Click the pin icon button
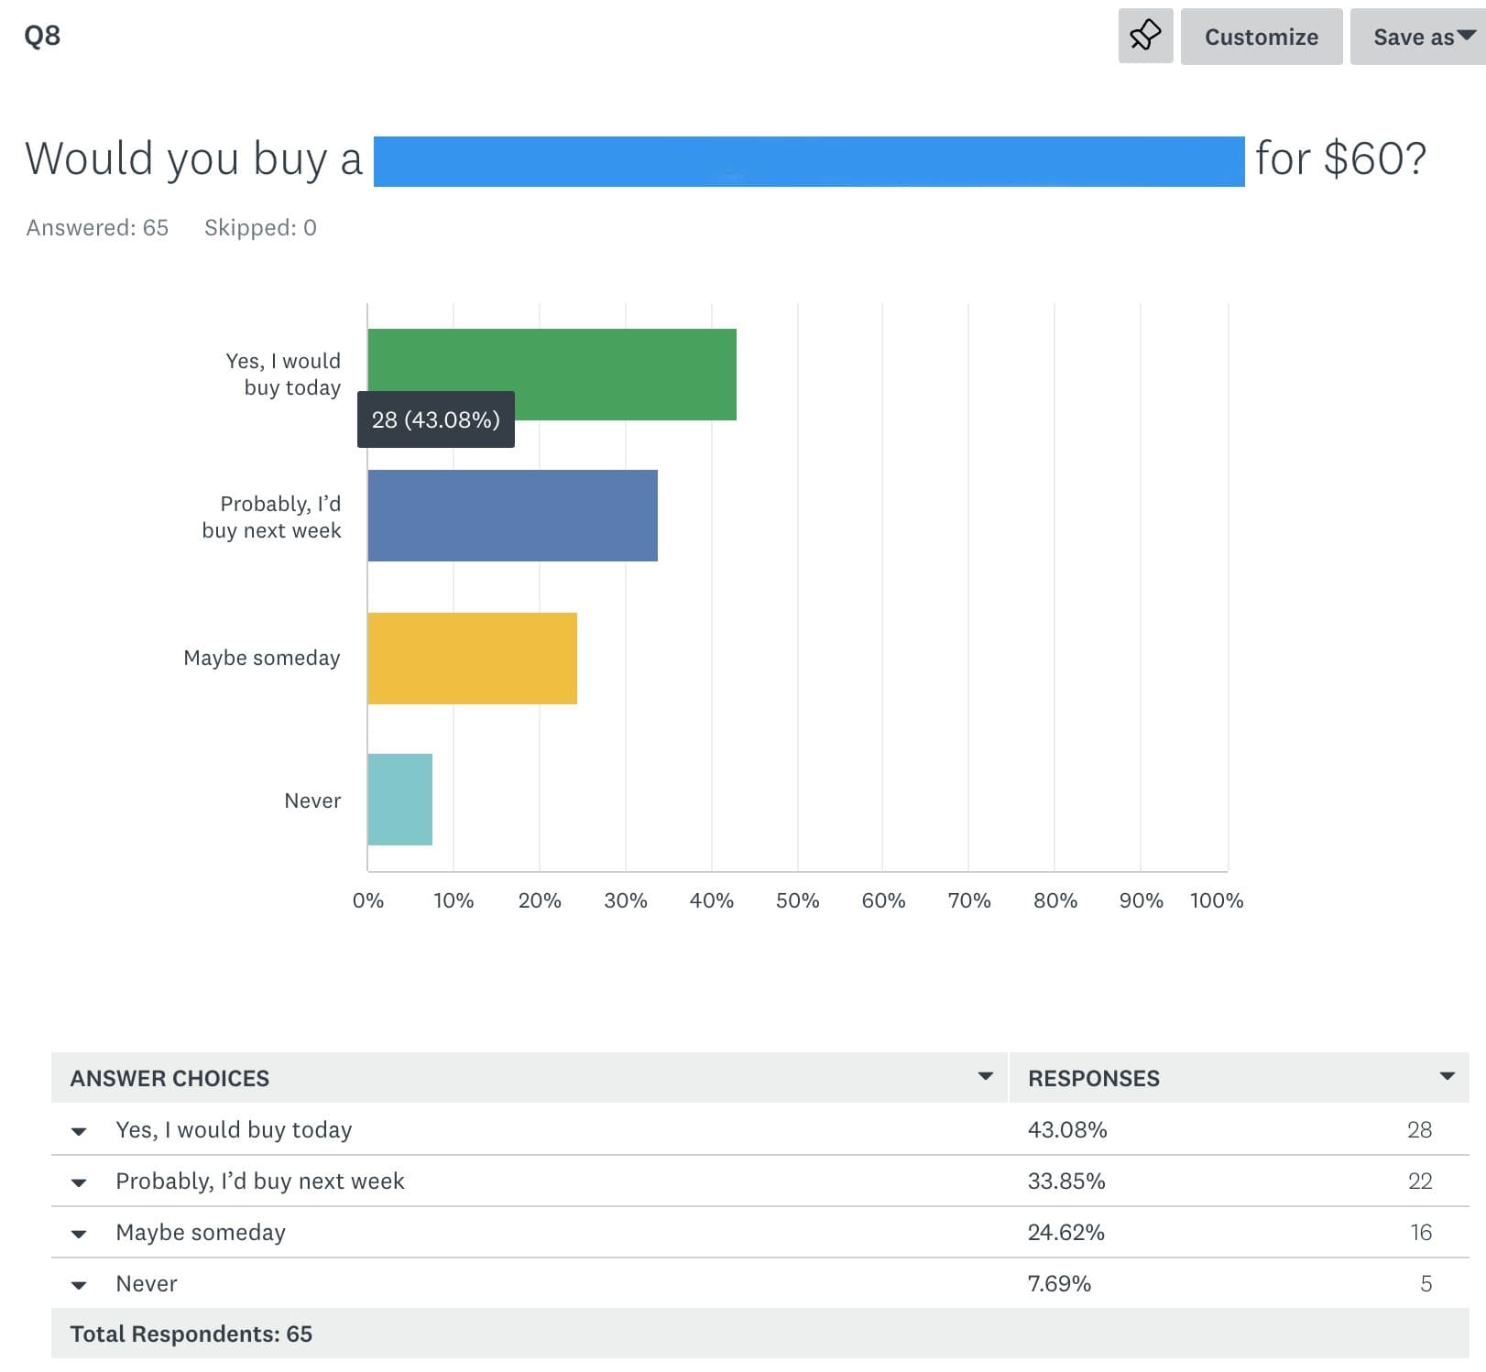Image resolution: width=1486 pixels, height=1372 pixels. (x=1144, y=37)
